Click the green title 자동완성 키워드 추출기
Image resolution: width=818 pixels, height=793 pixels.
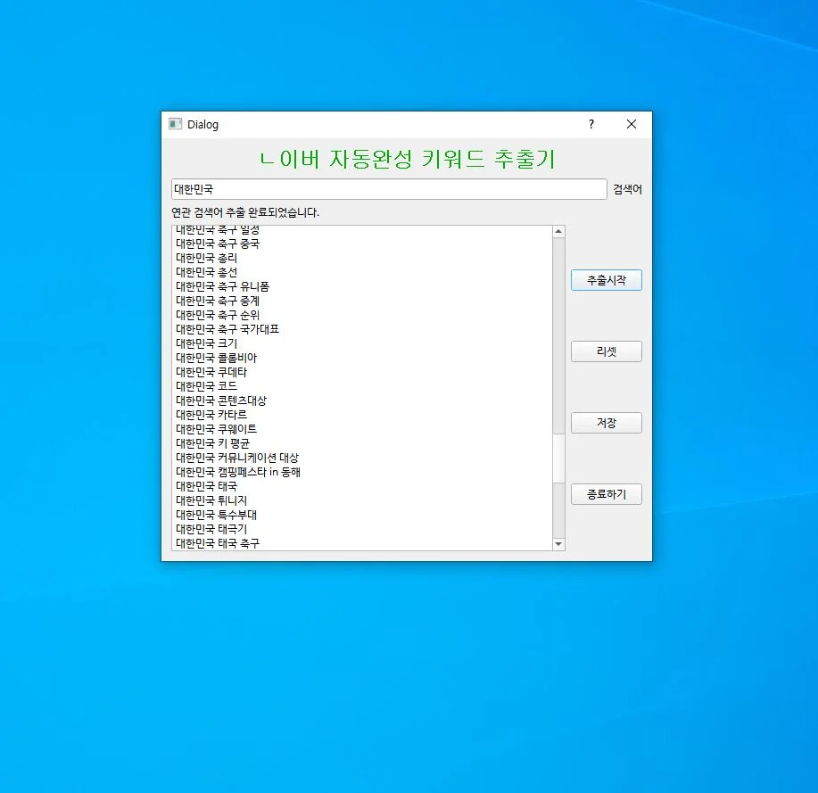tap(442, 159)
